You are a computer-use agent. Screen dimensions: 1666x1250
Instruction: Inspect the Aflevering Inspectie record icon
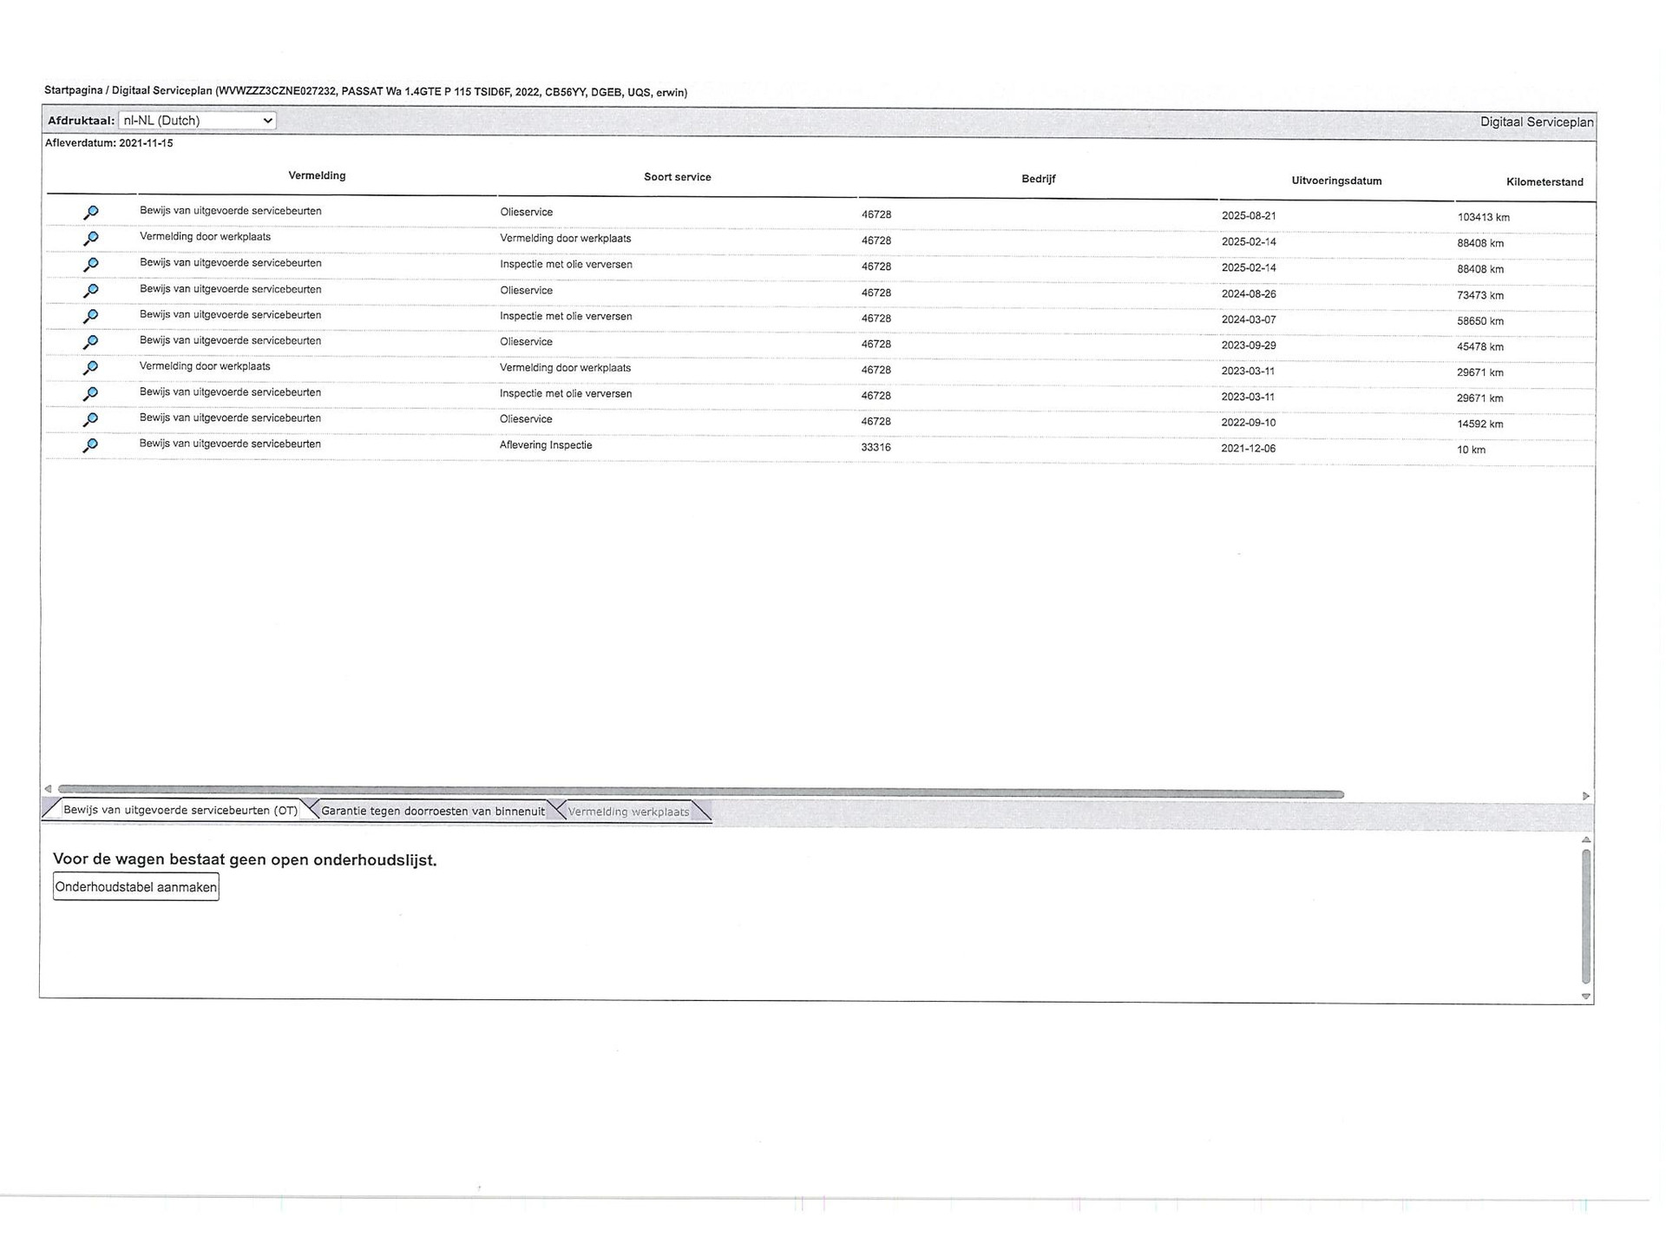90,445
